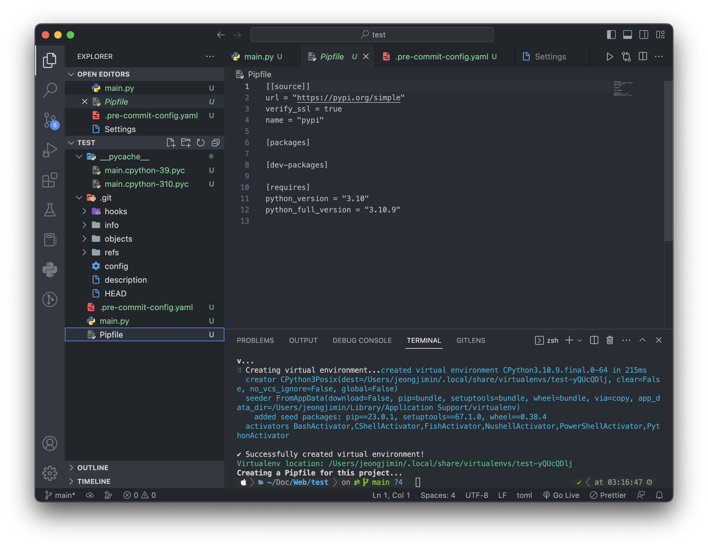Open the Search view in the sidebar
This screenshot has height=548, width=708.
click(50, 90)
